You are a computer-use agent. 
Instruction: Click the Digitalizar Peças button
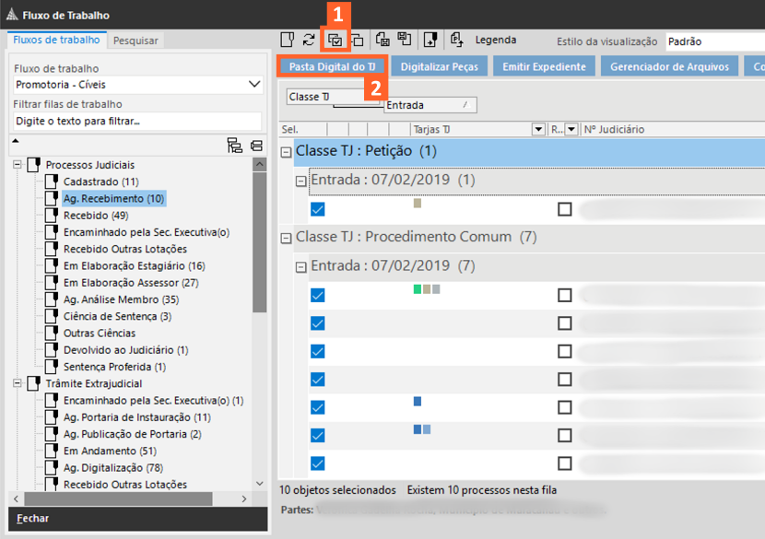point(440,66)
